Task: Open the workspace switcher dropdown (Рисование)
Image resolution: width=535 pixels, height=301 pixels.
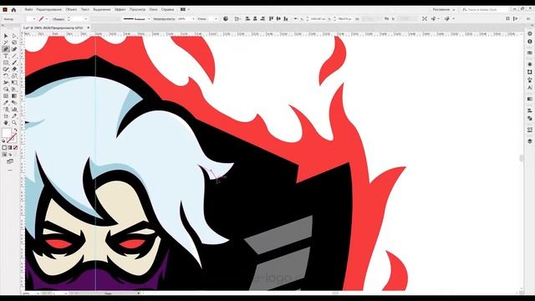Action: [443, 9]
